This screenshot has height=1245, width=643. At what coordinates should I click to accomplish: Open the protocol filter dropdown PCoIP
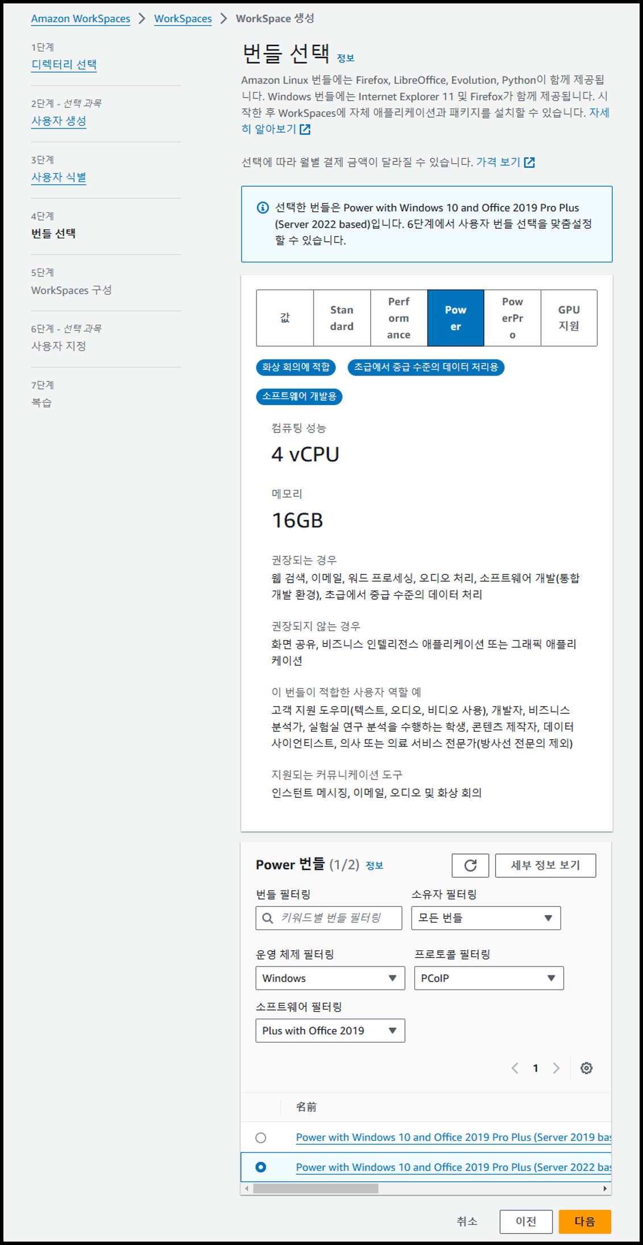pos(489,978)
